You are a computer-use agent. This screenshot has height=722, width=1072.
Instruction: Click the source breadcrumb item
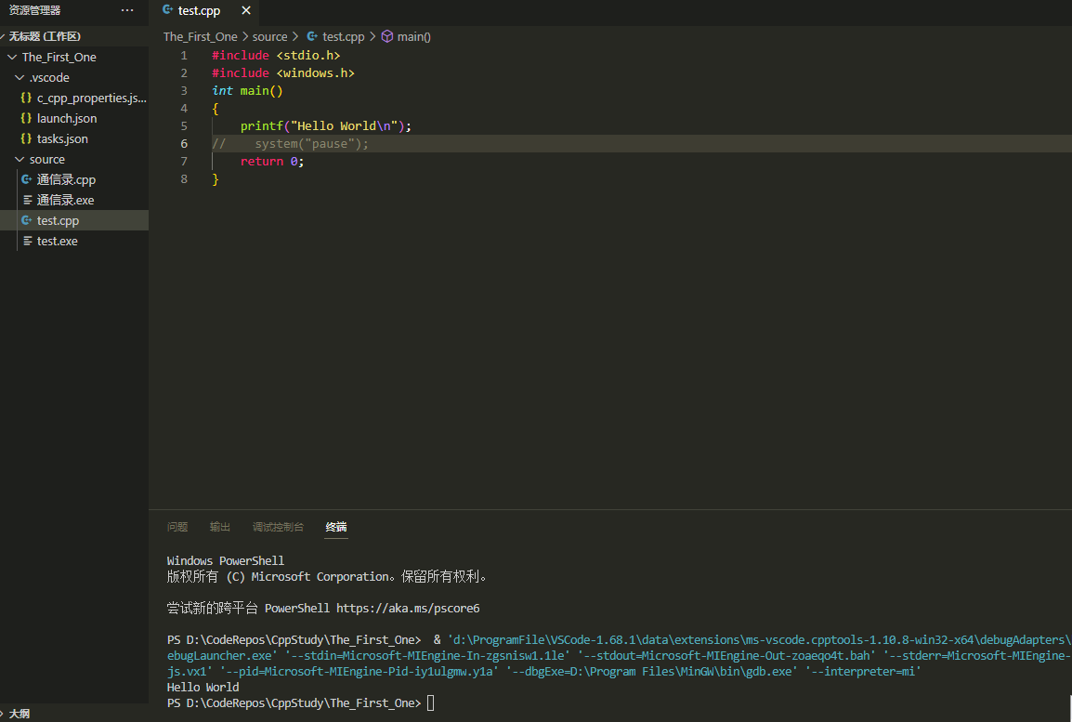pyautogui.click(x=269, y=36)
